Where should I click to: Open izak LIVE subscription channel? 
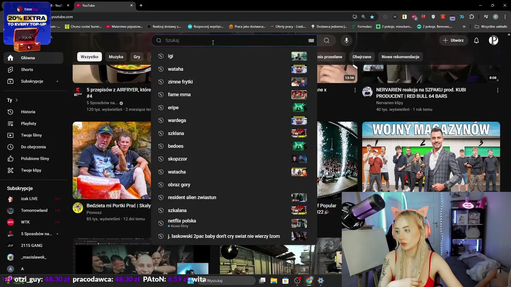[x=34, y=199]
